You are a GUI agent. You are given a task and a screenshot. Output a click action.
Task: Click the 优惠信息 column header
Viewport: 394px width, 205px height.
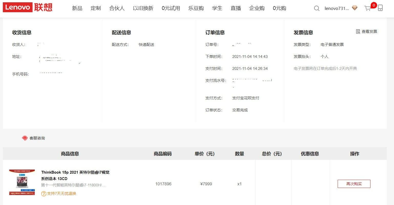pyautogui.click(x=310, y=154)
